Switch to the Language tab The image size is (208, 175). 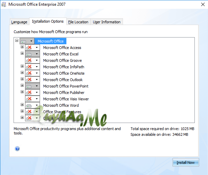point(19,22)
